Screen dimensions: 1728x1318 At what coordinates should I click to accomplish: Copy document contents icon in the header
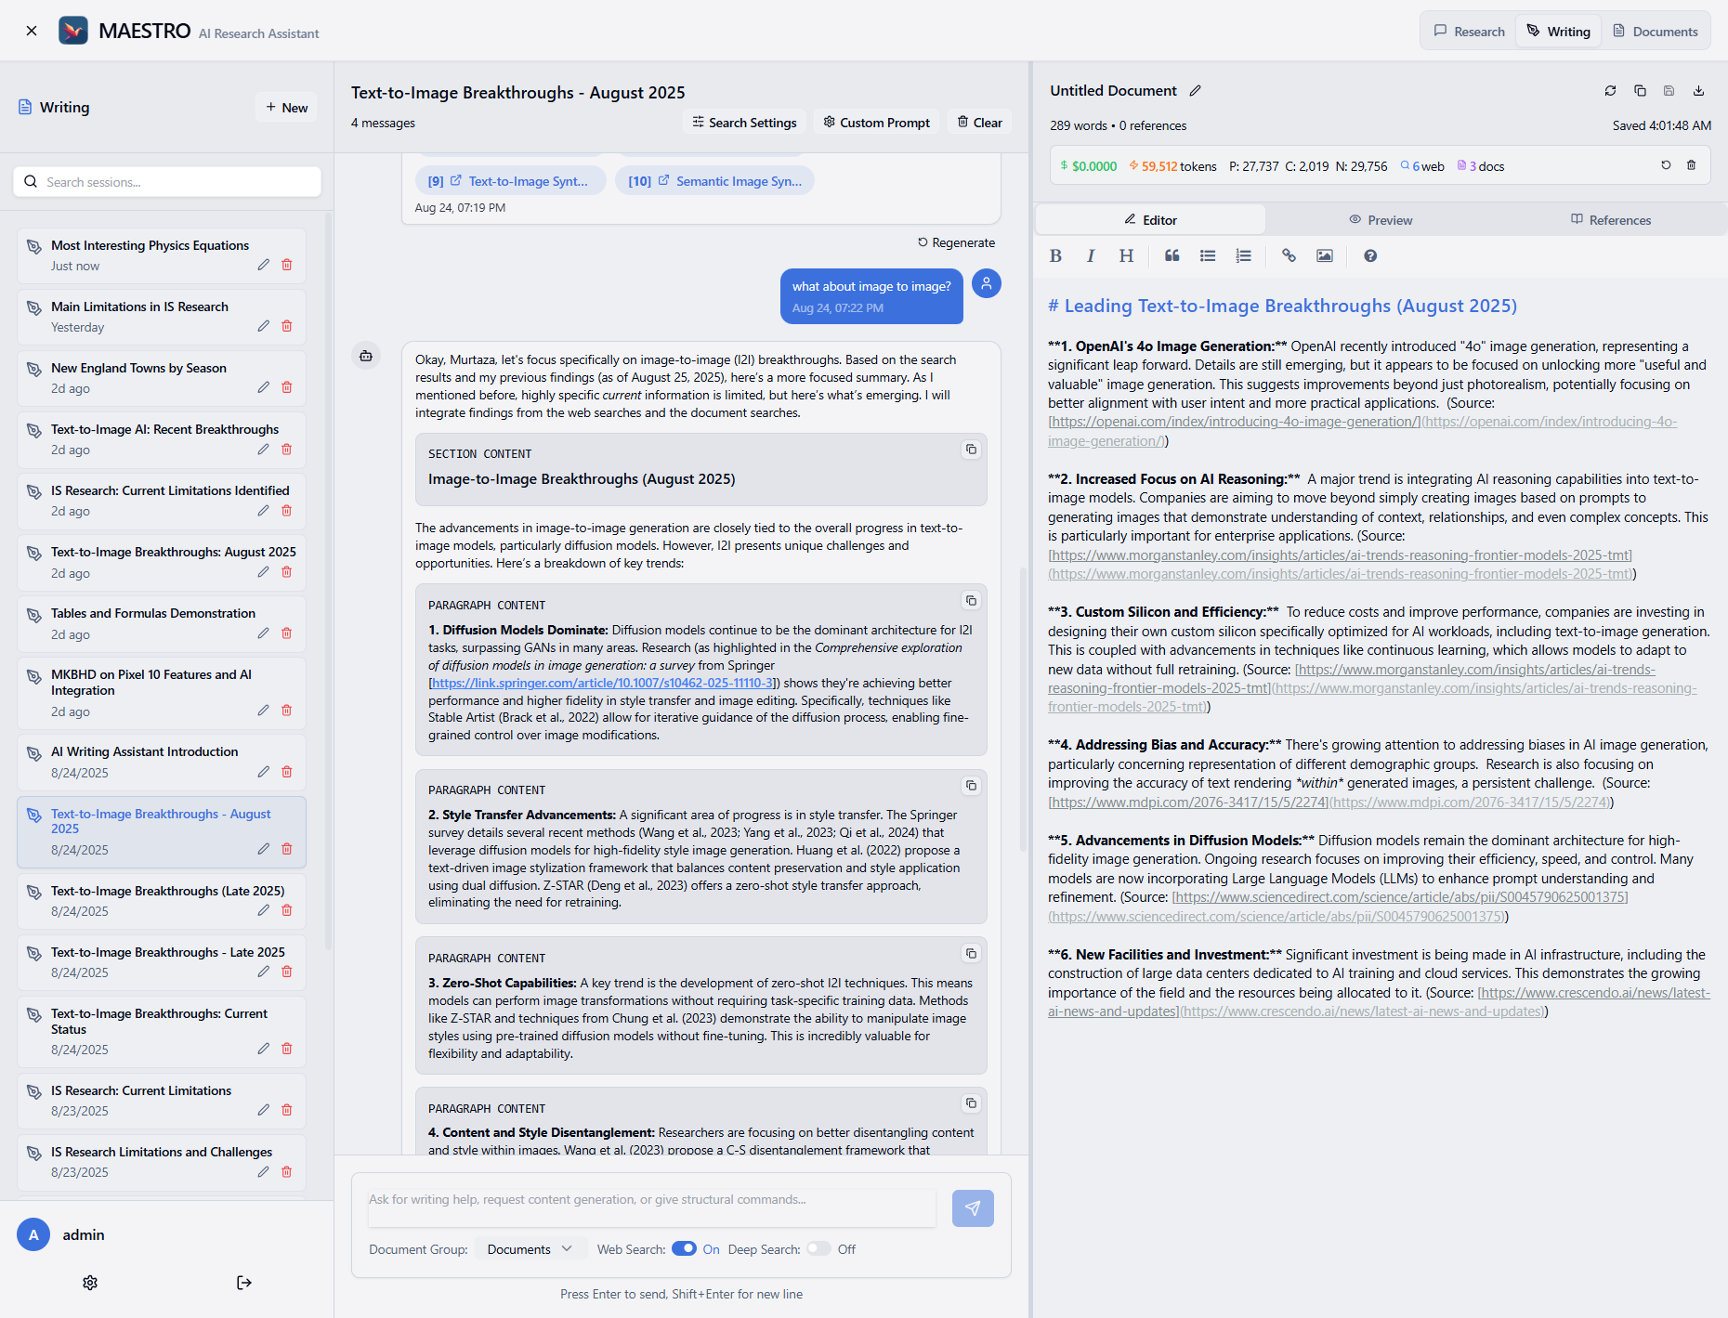[1640, 91]
